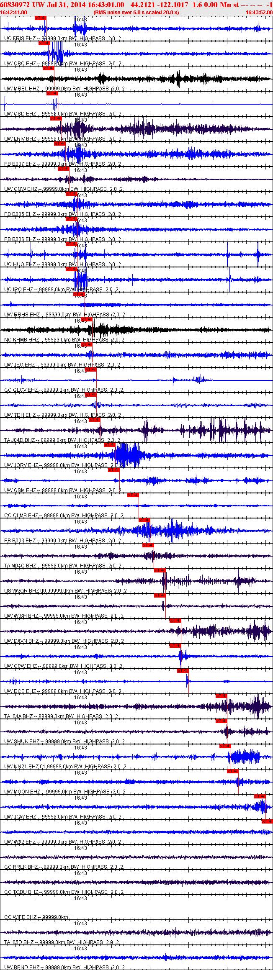The width and height of the screenshot is (273, 970).
Task: Click red pick flag on the JCW trace
Action: tap(260, 796)
